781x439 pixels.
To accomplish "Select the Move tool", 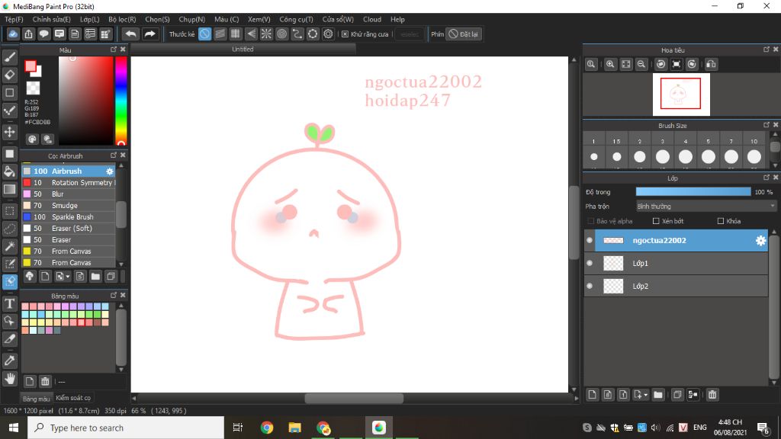I will [9, 132].
